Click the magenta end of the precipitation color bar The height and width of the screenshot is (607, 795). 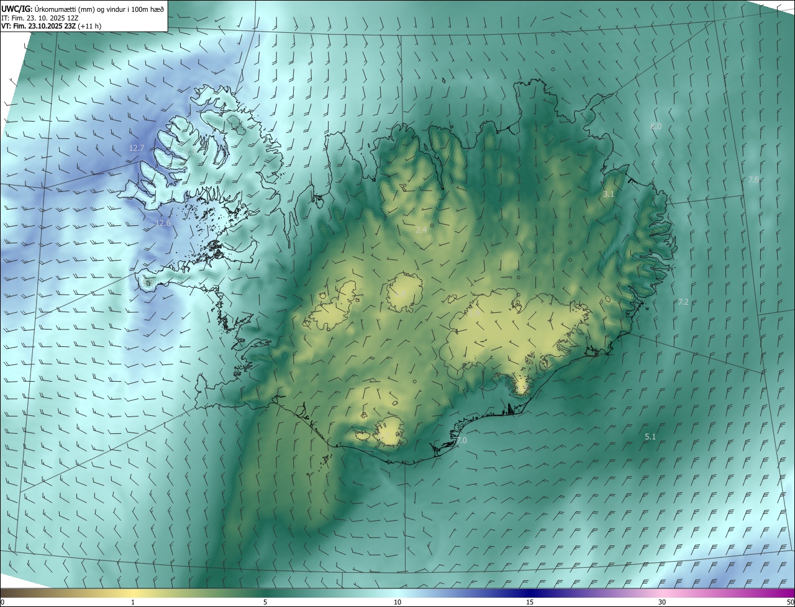point(786,593)
